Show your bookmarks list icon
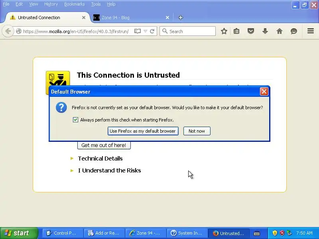 [236, 31]
